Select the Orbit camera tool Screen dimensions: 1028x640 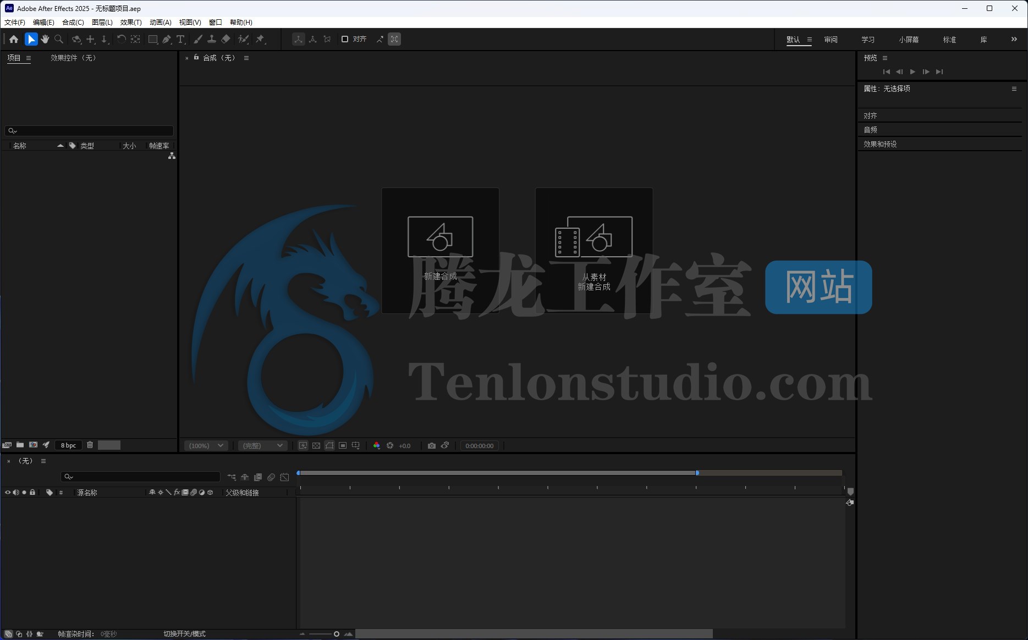pos(76,39)
